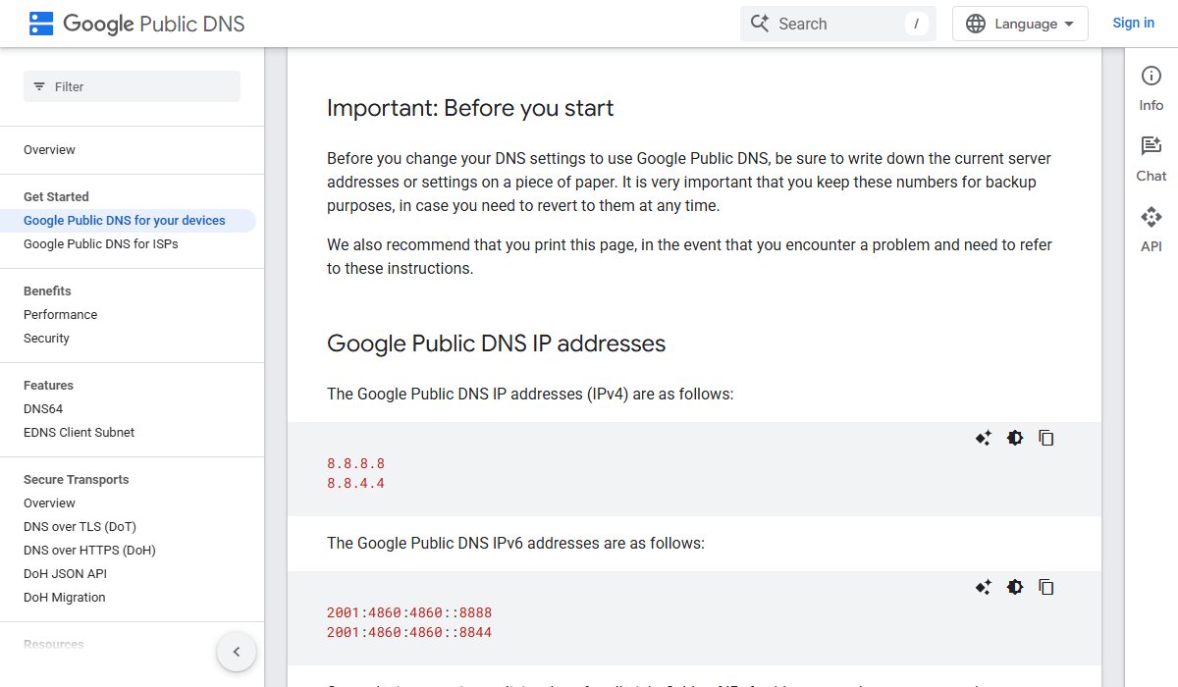Click the Filter input in the sidebar
The image size is (1178, 687).
click(x=132, y=86)
